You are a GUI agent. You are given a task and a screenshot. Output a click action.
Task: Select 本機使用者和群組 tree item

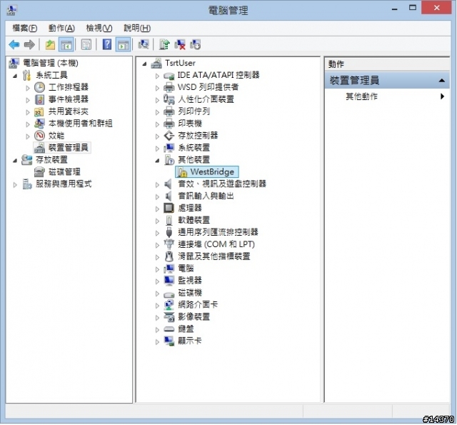click(x=81, y=124)
